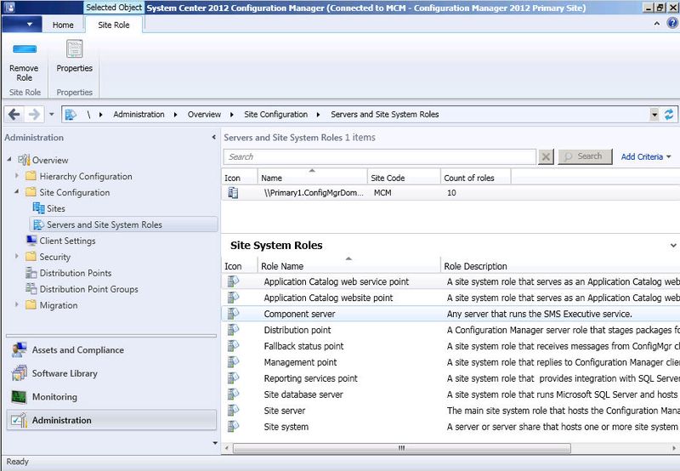Viewport: 680px width, 471px height.
Task: Click the Remove Role ribbon icon
Action: coord(25,49)
